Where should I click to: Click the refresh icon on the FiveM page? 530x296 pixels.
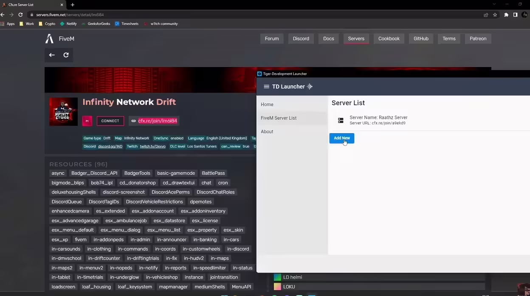coord(66,55)
